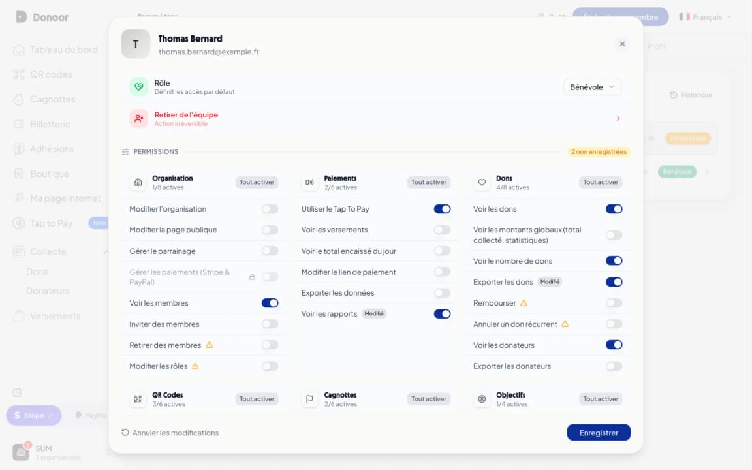752x470 pixels.
Task: Open Retirer de l'équipe chevron
Action: tap(618, 118)
